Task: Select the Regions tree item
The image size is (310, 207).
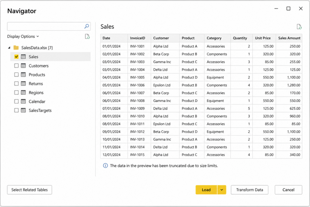Action: [51, 92]
